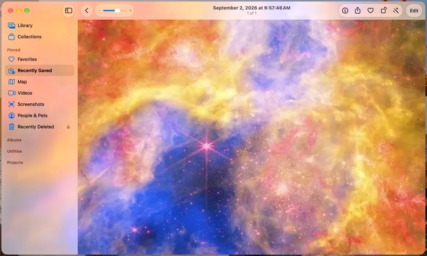Click the Collections icon
Screen dimensions: 427x256
click(x=11, y=37)
